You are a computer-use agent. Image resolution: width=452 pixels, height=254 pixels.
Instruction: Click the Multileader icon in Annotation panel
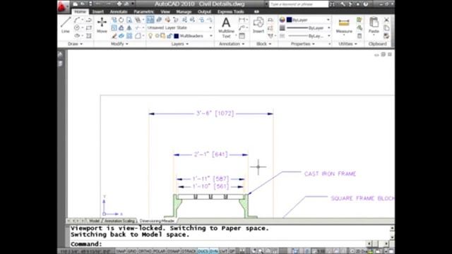242,28
